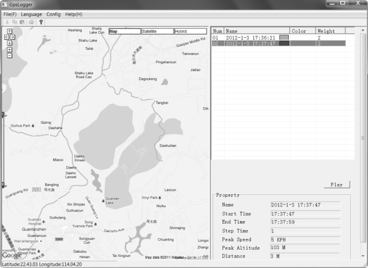Image resolution: width=368 pixels, height=268 pixels.
Task: Click the Peak Speed field
Action: pos(306,239)
